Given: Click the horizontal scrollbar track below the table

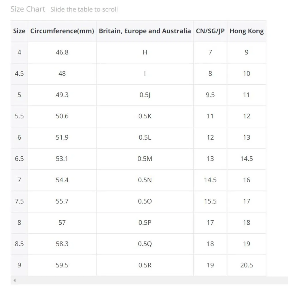Looking at the screenshot, I should pyautogui.click(x=149, y=280).
